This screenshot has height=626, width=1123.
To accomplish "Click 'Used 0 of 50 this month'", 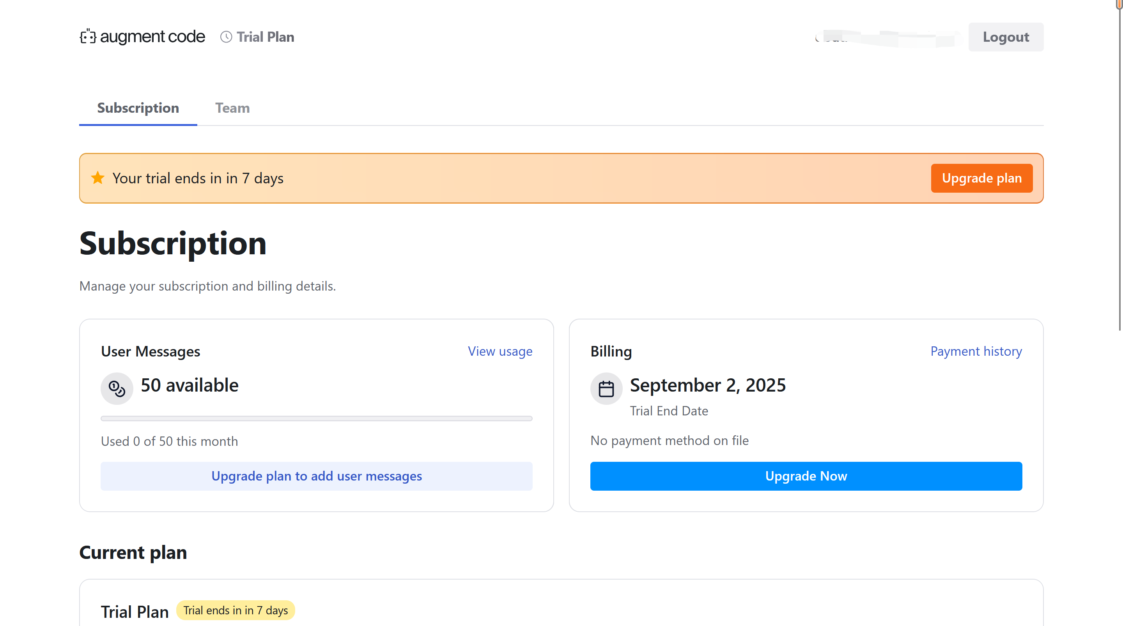I will click(x=170, y=441).
